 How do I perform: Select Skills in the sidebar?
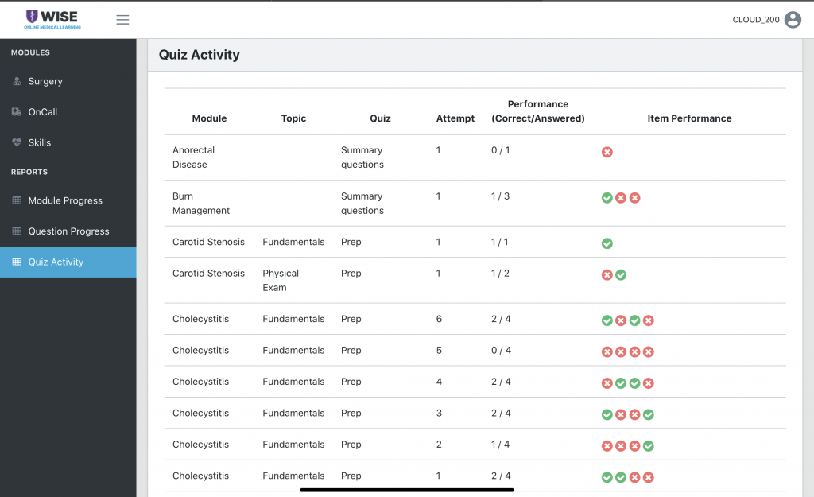click(40, 142)
